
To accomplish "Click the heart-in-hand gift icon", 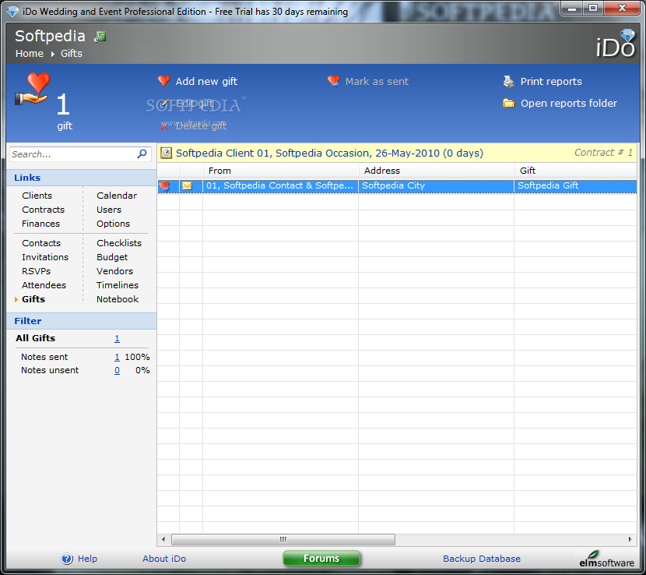I will (33, 89).
